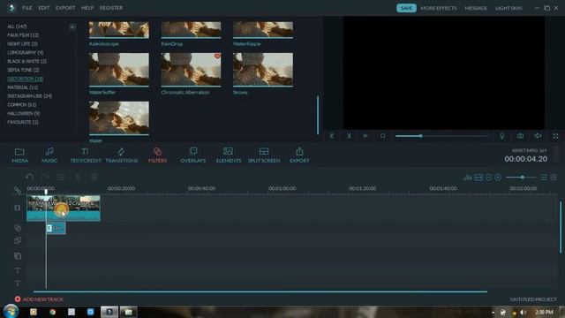Switch to LIGHT SKIN theme
Viewport: 565px width, 318px height.
(508, 8)
